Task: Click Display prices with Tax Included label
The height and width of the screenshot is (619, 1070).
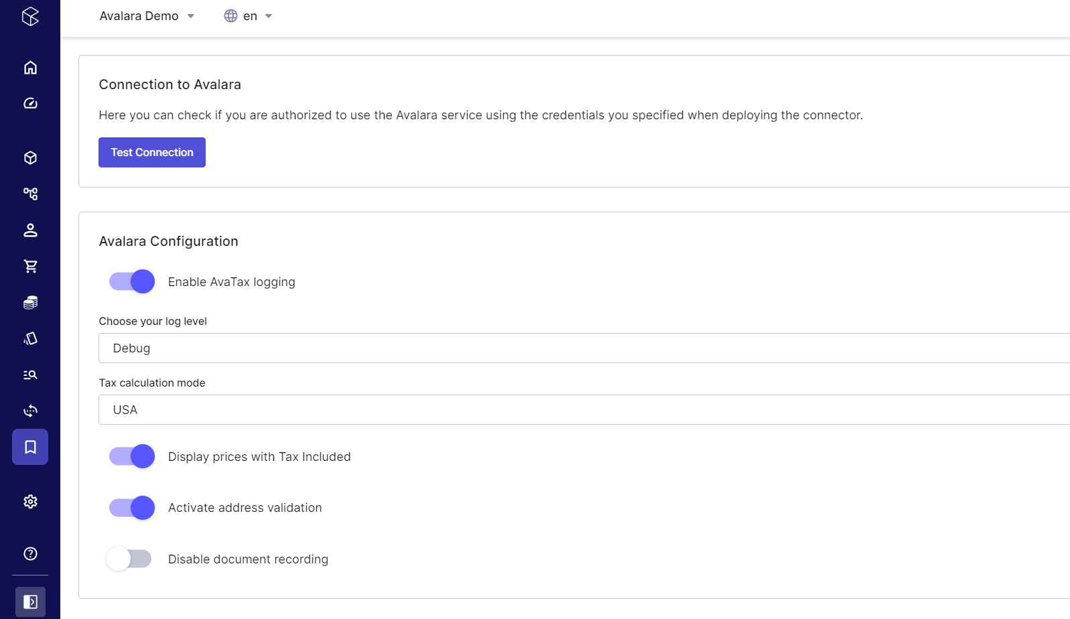Action: 259,457
